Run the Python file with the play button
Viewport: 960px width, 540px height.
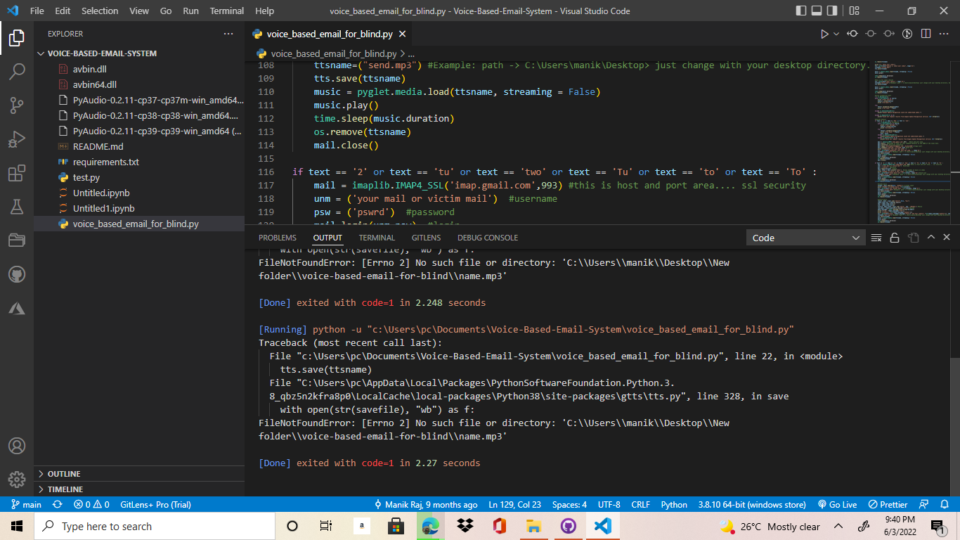[x=824, y=33]
